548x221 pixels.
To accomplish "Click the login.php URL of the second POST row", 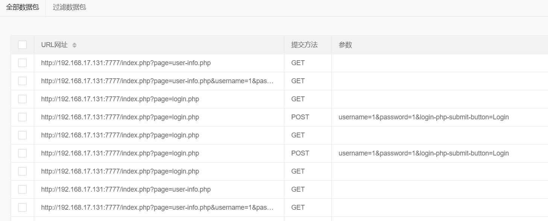I will [x=120, y=153].
